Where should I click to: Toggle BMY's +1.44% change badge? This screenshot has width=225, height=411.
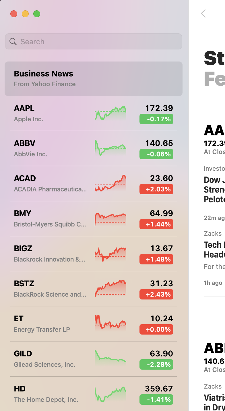pos(156,224)
